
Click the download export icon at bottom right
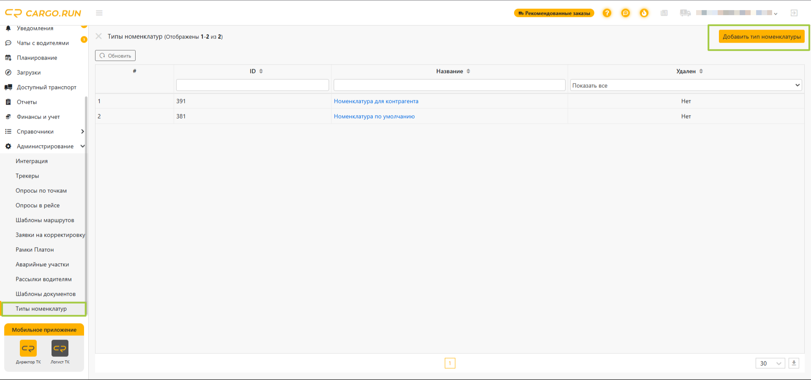[x=794, y=363]
